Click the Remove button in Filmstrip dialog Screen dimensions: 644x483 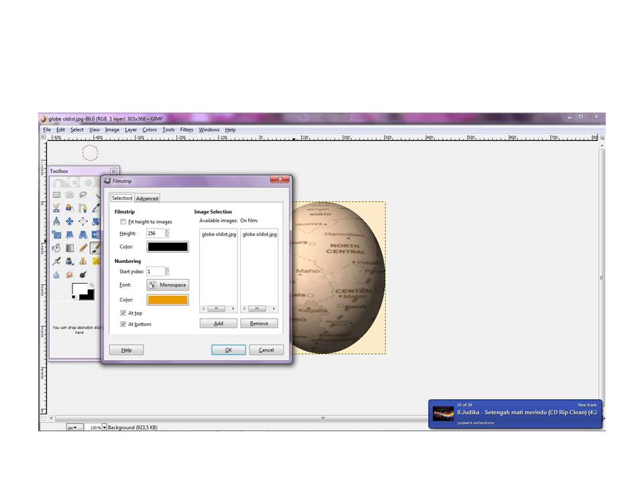[x=259, y=323]
